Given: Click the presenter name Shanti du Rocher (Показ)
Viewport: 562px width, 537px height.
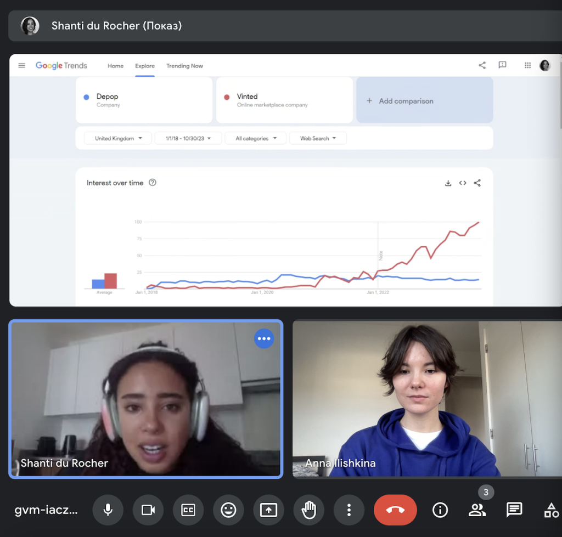Looking at the screenshot, I should [116, 26].
